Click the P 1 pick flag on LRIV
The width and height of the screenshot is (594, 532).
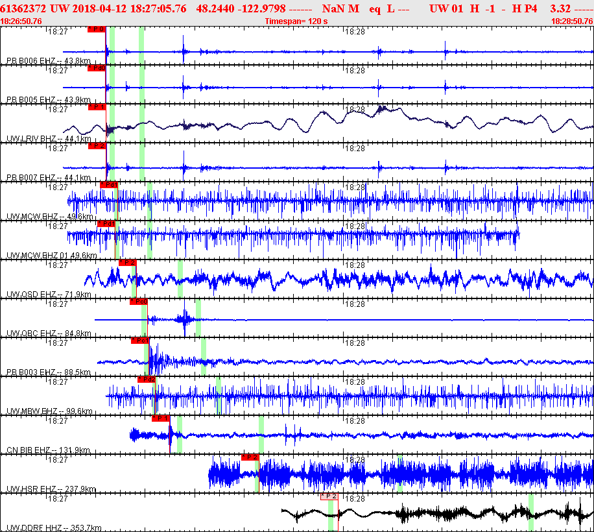(97, 107)
